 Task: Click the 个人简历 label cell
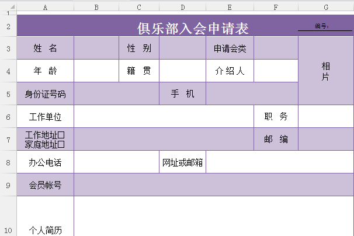[46, 230]
